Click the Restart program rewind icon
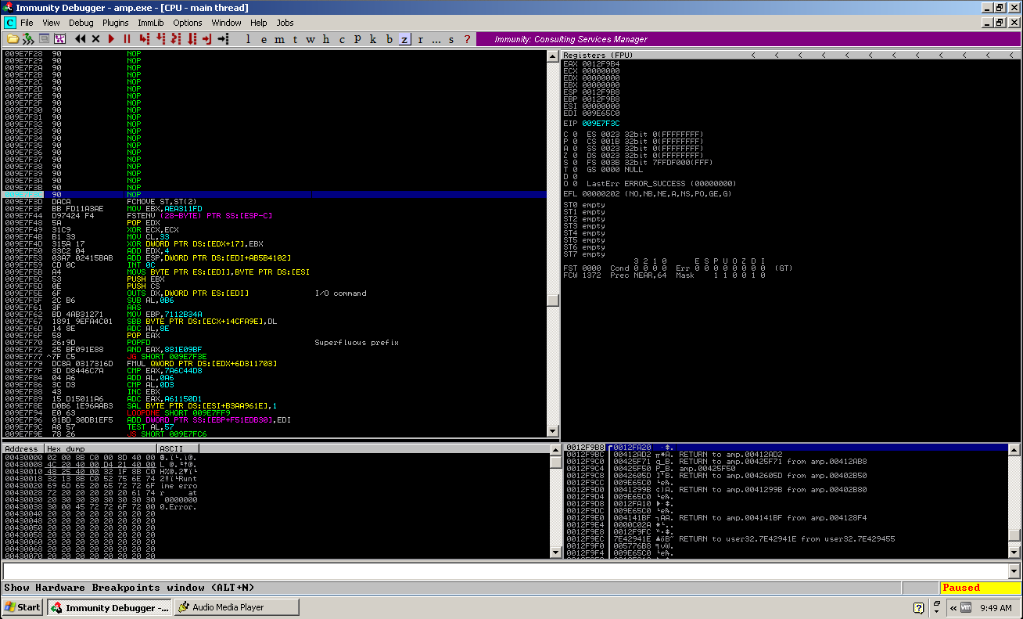Viewport: 1023px width, 619px height. coord(80,39)
